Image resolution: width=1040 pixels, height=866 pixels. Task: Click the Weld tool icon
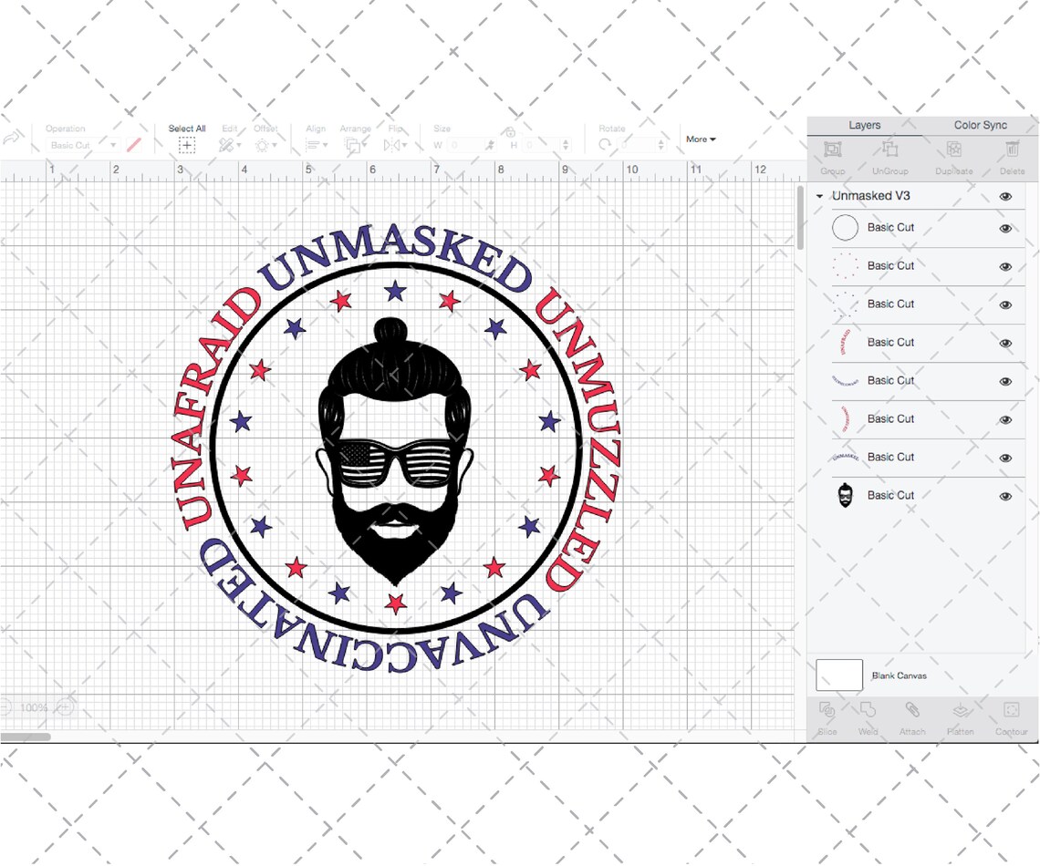868,711
